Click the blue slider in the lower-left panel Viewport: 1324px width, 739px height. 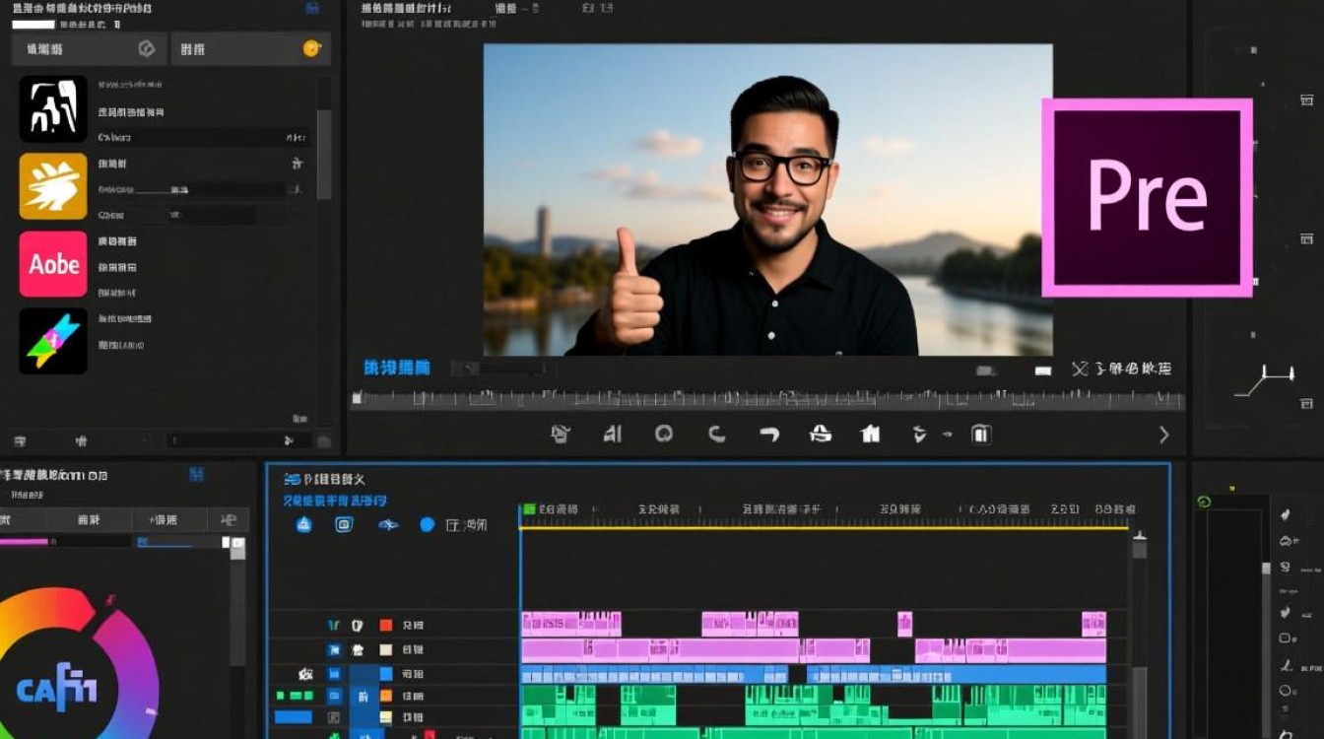pyautogui.click(x=165, y=541)
